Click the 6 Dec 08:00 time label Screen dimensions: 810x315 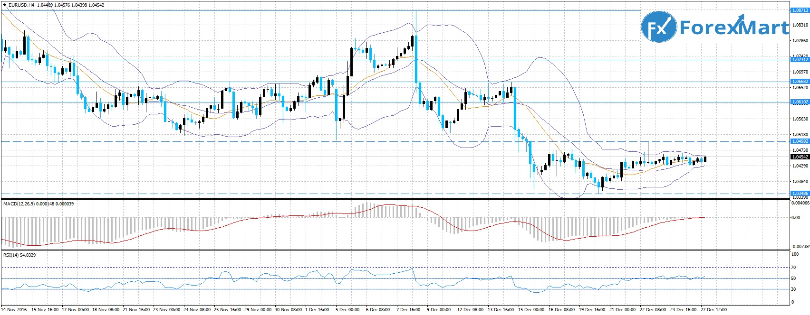click(378, 310)
